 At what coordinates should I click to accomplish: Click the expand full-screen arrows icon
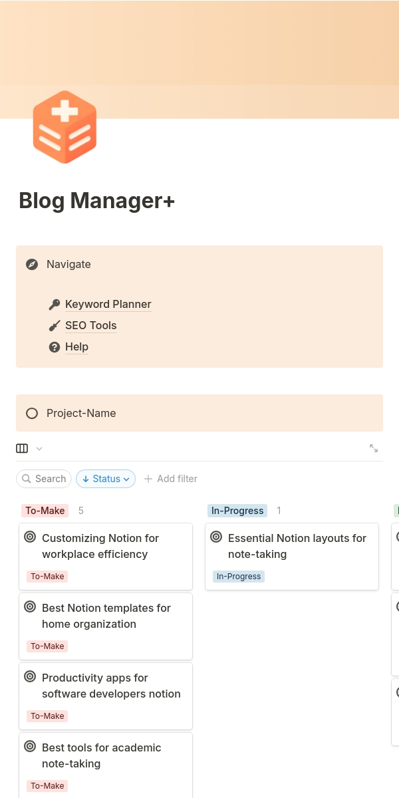[x=374, y=448]
